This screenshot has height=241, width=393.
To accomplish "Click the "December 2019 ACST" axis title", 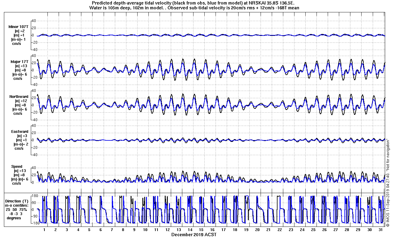I will point(194,234).
